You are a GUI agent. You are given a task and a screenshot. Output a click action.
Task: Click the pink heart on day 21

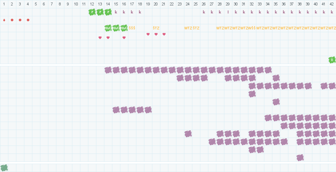pyautogui.click(x=164, y=34)
